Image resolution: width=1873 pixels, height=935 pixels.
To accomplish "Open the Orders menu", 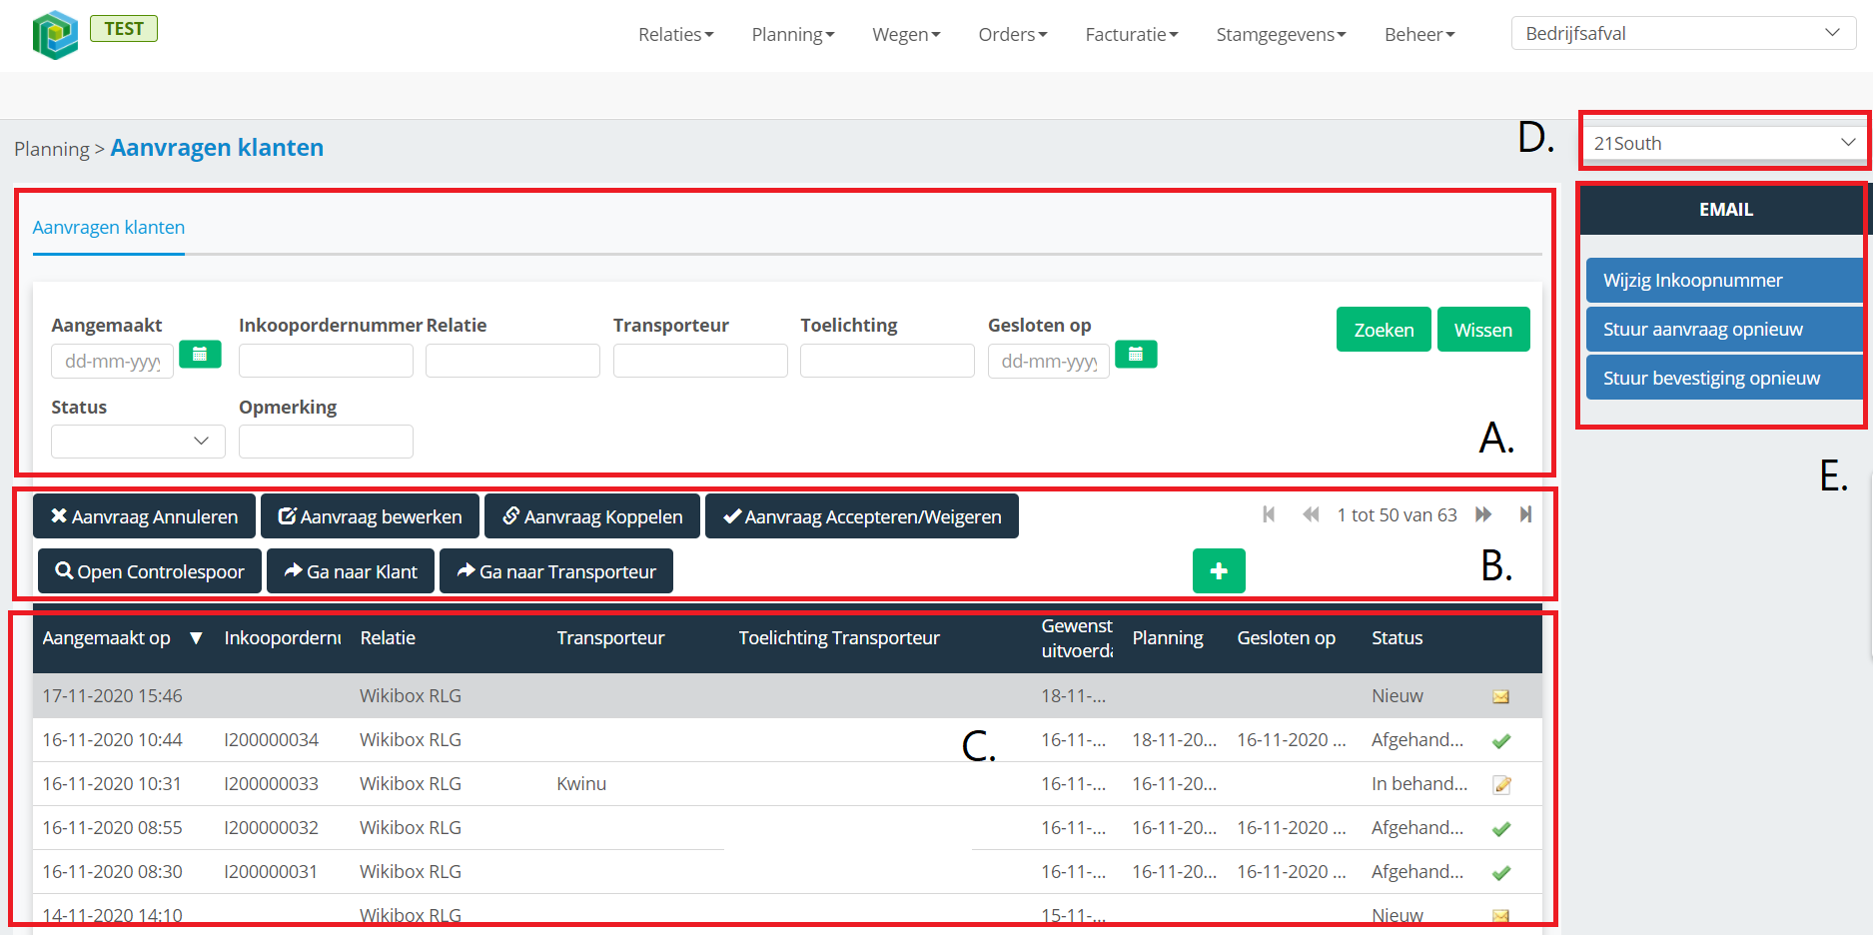I will 1013,35.
